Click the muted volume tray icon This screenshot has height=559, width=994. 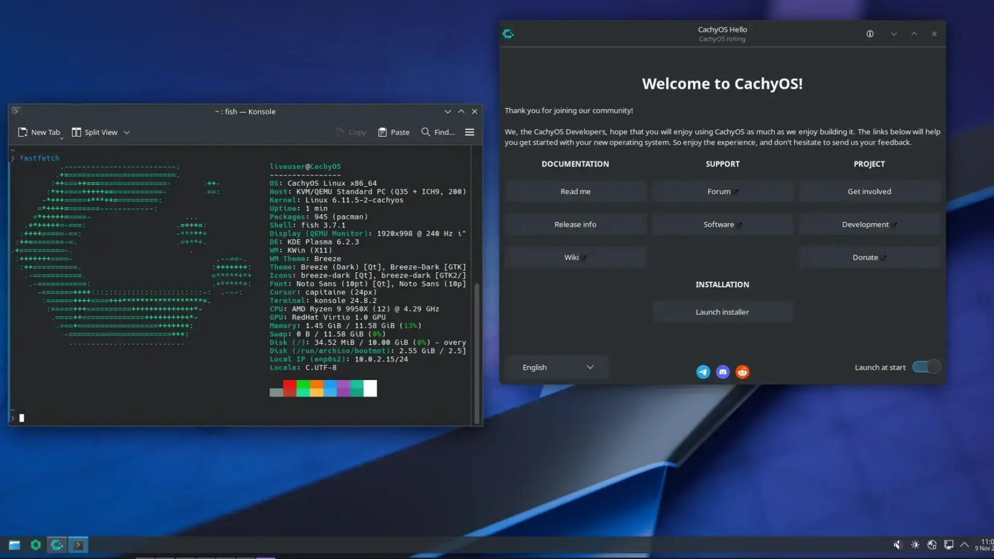(898, 545)
